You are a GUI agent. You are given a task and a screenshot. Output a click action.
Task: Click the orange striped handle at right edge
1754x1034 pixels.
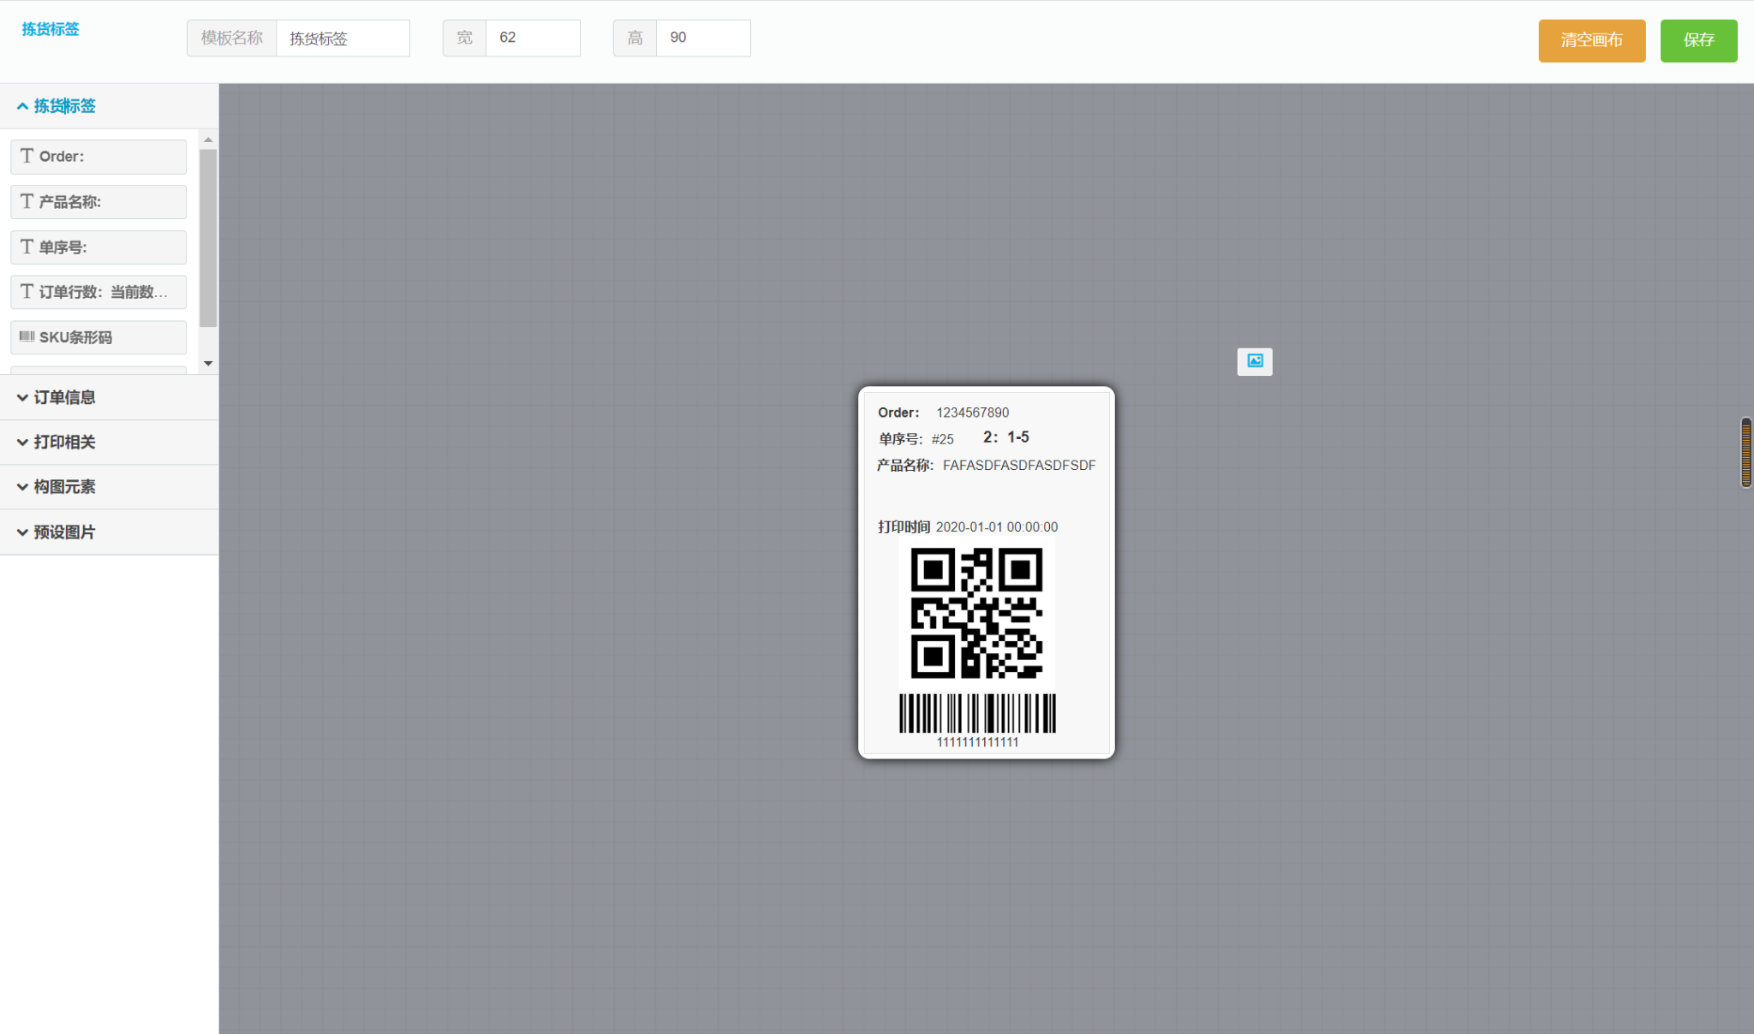(x=1745, y=452)
